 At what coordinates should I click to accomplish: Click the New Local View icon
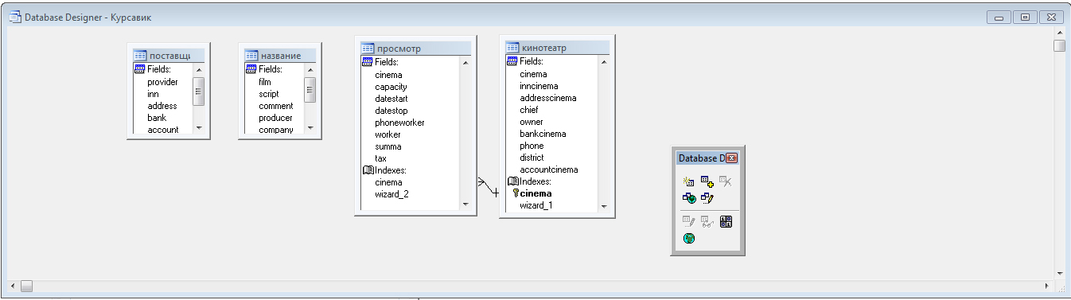coord(707,198)
